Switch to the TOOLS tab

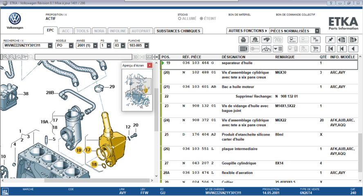83,31
